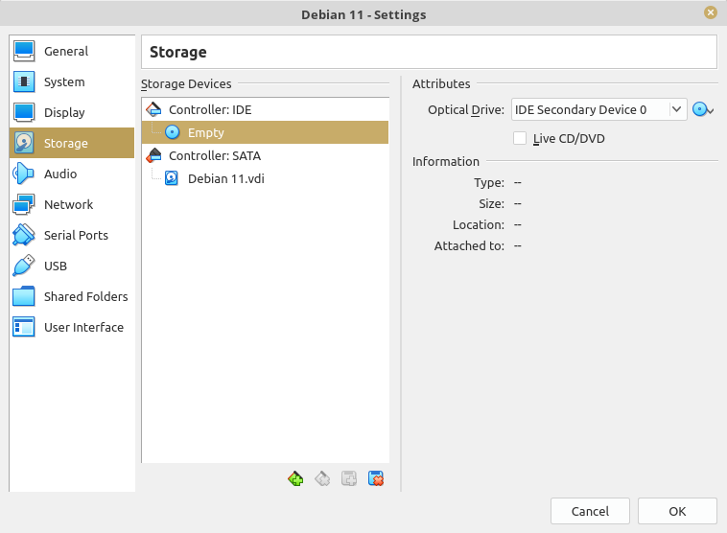Viewport: 727px width, 533px height.
Task: Switch to the Display settings page
Action: pos(72,112)
